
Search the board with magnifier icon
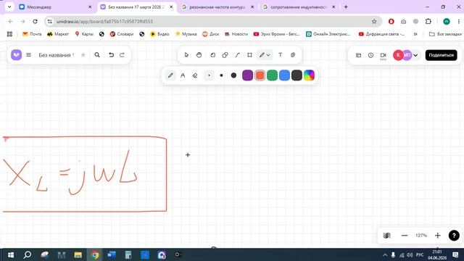coord(97,55)
